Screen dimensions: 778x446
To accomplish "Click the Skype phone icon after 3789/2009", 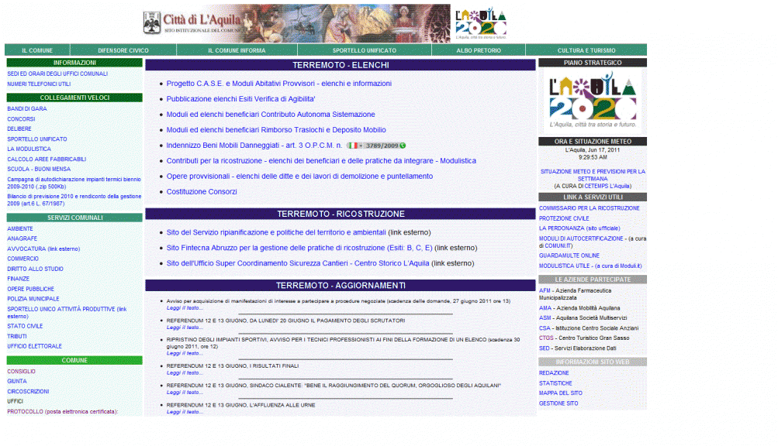I will coord(403,146).
